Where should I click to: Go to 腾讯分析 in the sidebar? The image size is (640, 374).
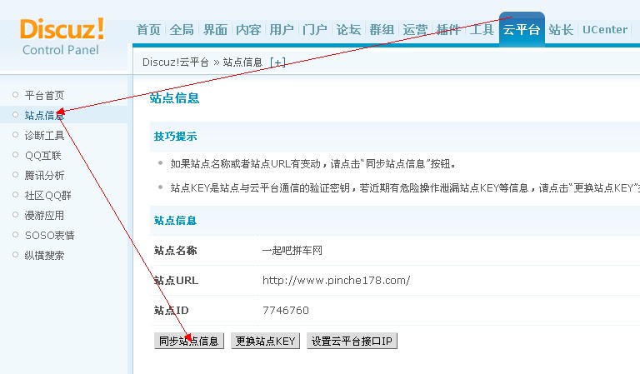(x=44, y=176)
